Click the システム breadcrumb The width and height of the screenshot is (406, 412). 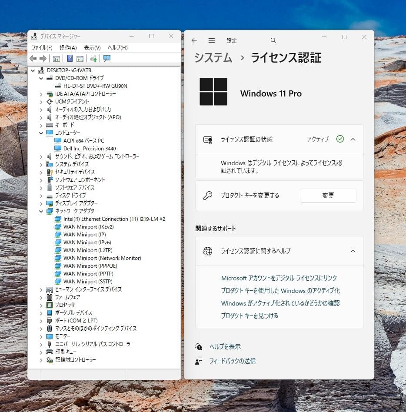(x=213, y=57)
